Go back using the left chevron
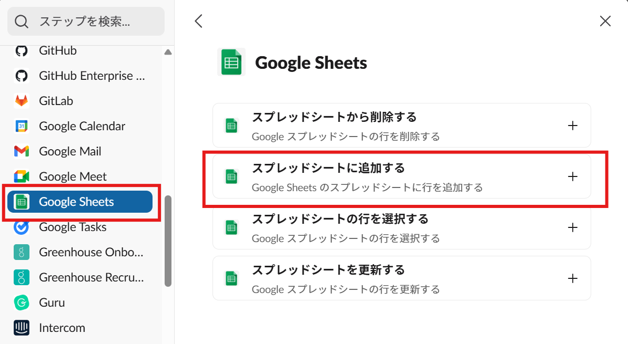 [x=198, y=21]
